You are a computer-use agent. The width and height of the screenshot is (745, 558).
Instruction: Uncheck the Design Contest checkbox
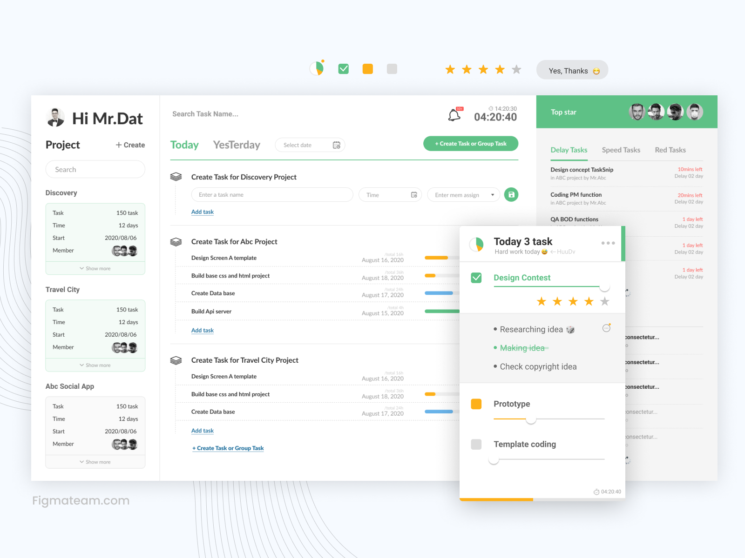[x=476, y=278]
